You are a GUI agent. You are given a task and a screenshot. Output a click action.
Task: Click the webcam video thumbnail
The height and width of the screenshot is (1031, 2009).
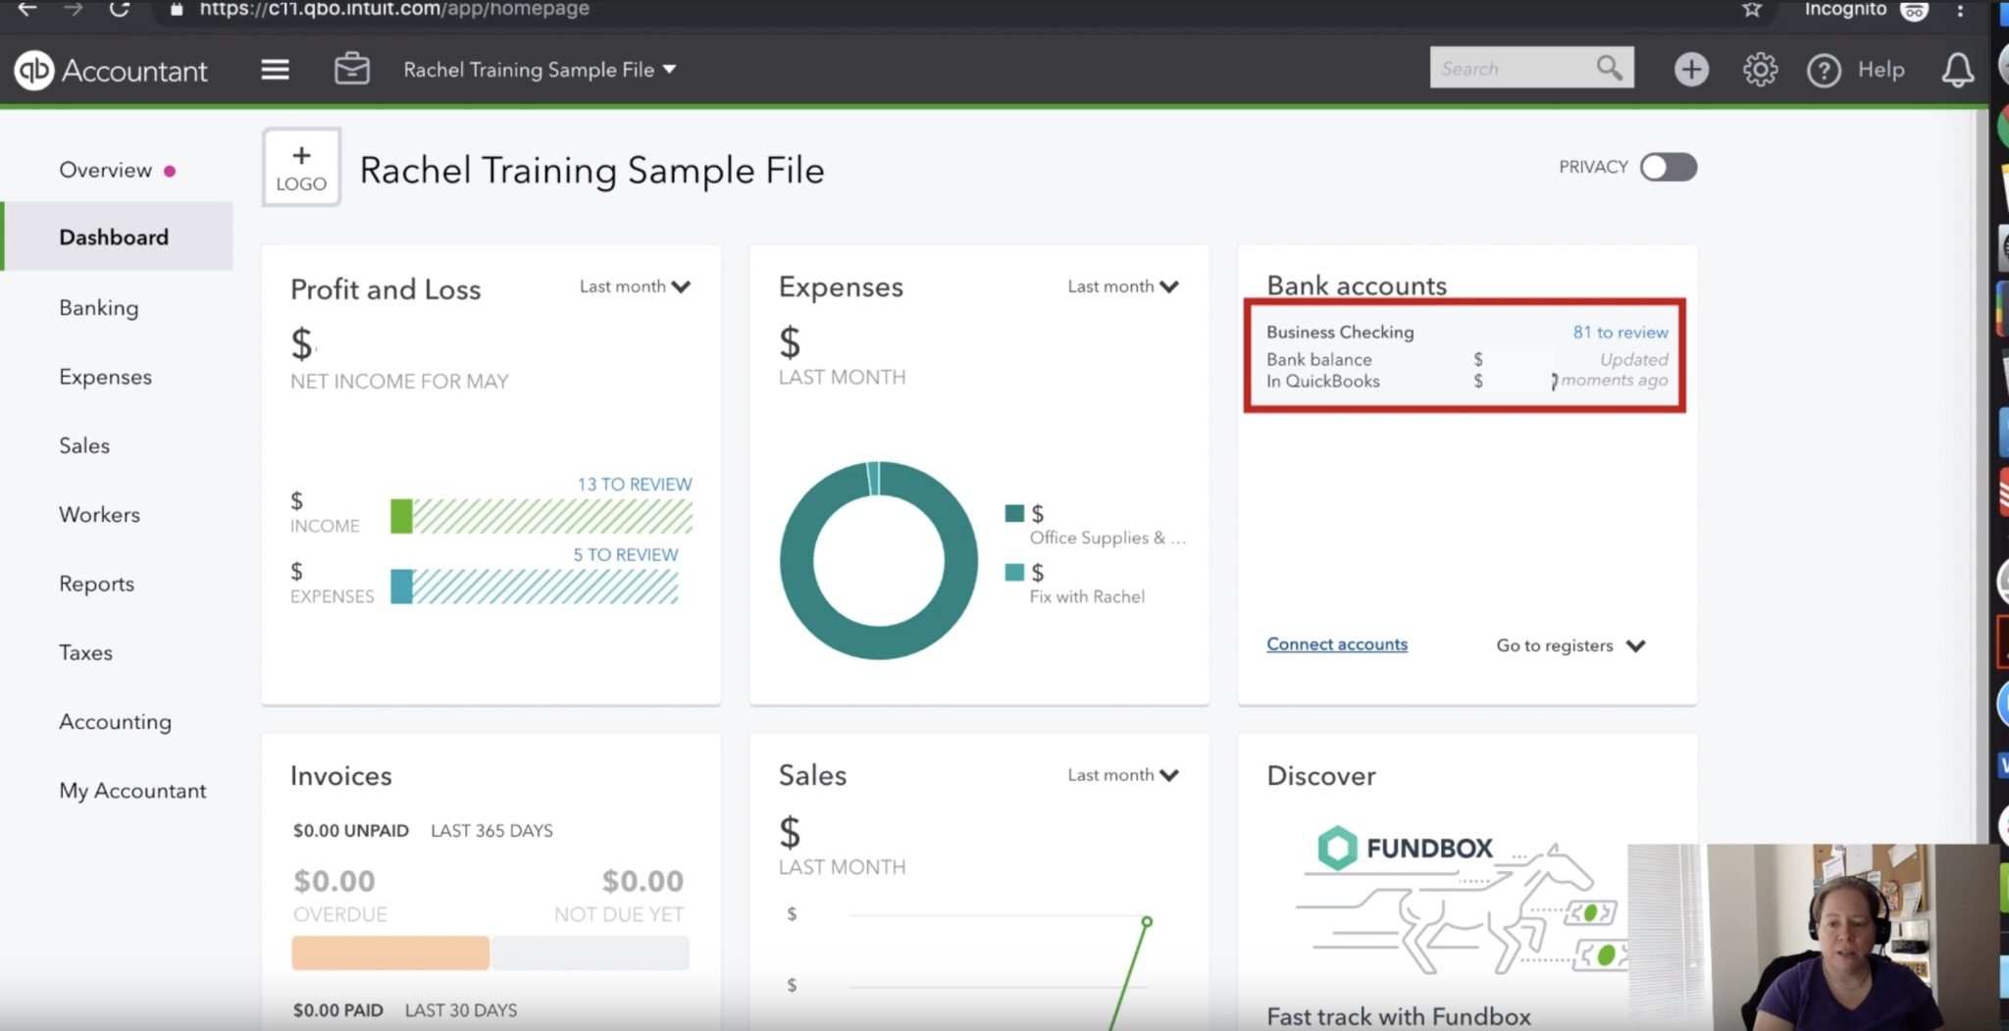click(1813, 937)
